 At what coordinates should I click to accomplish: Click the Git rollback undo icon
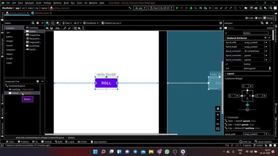tap(240, 8)
